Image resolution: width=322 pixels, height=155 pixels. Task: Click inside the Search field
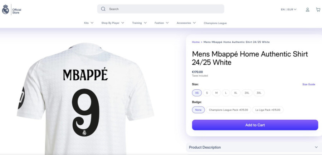(x=161, y=9)
